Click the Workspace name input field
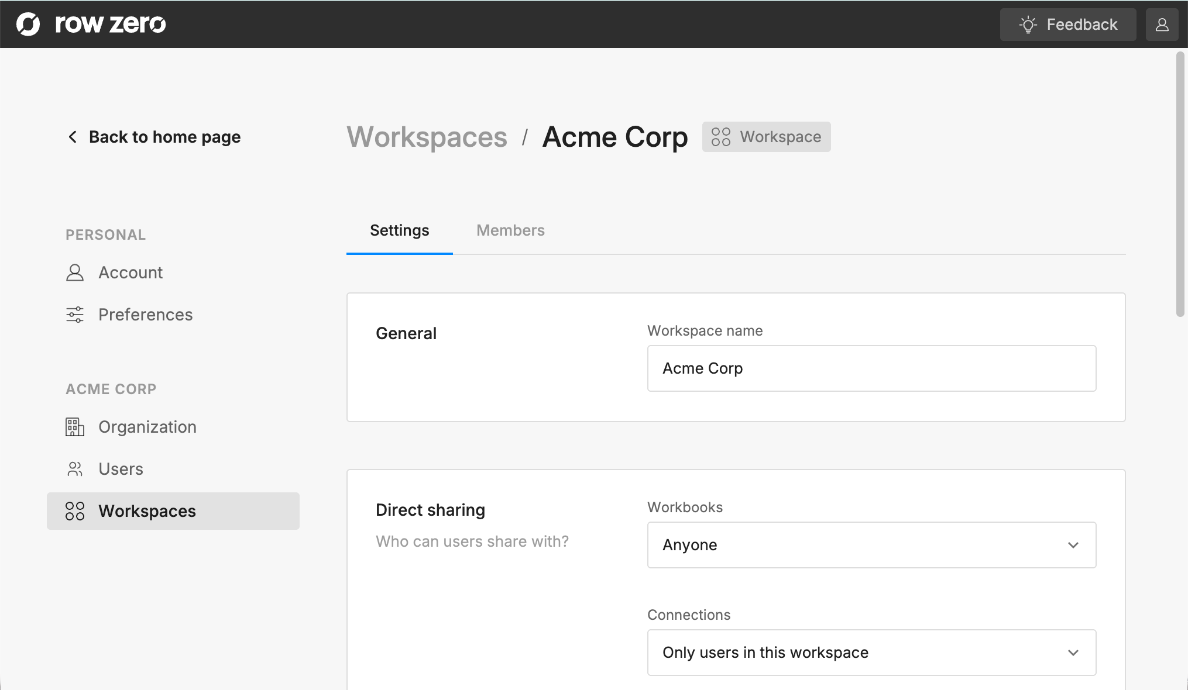Viewport: 1188px width, 690px height. click(872, 368)
